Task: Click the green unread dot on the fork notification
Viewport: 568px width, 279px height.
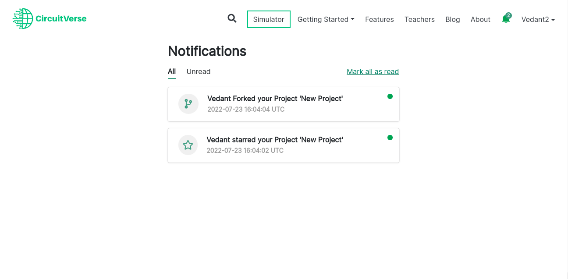Action: click(x=390, y=96)
